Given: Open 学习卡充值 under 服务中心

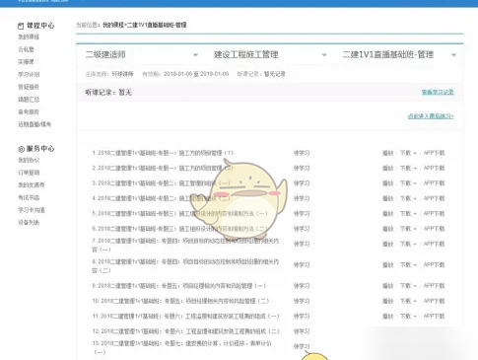Looking at the screenshot, I should [32, 210].
